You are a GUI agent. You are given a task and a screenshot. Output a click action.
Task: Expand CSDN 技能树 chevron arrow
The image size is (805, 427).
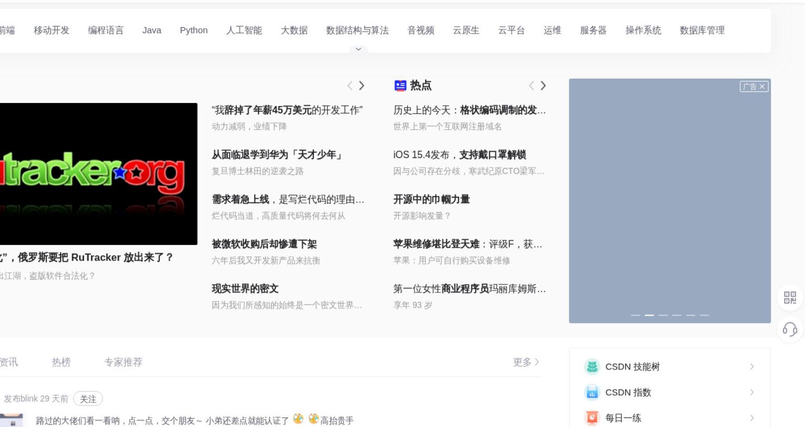click(752, 367)
